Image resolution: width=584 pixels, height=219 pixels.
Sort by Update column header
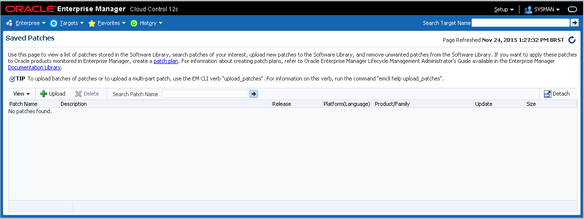(x=499, y=104)
